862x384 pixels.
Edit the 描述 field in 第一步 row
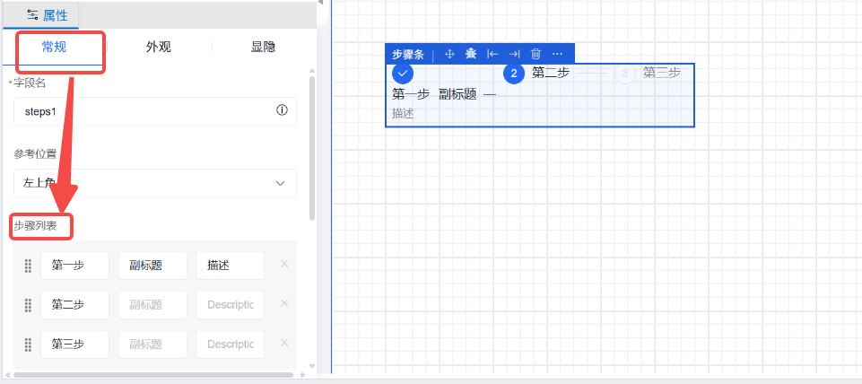[x=230, y=266]
